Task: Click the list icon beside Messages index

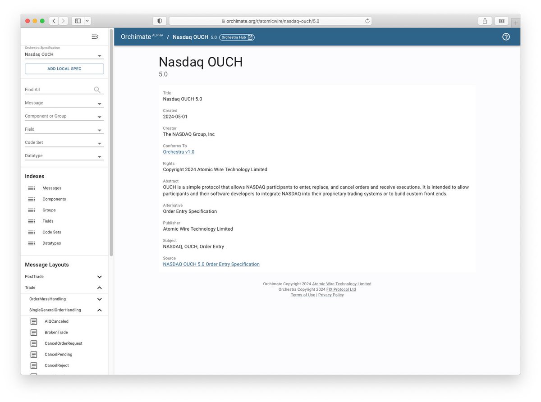Action: coord(32,188)
